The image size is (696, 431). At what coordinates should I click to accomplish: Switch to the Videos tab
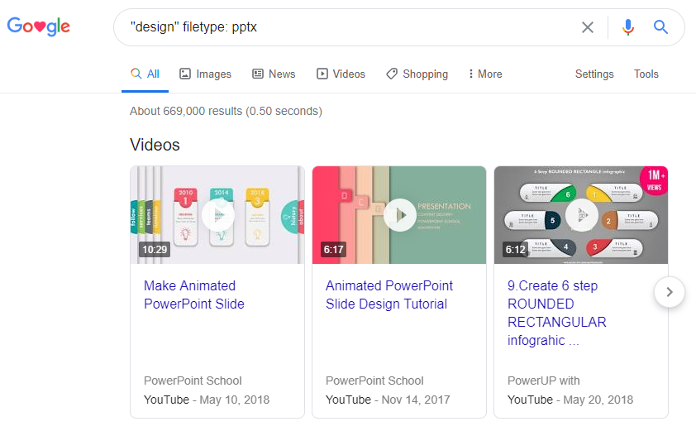pos(341,74)
